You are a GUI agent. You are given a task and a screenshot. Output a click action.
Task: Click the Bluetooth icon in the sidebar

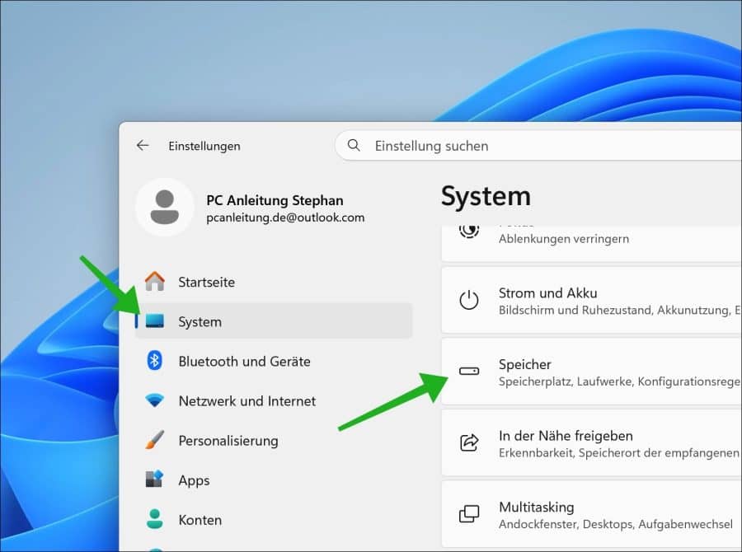154,361
